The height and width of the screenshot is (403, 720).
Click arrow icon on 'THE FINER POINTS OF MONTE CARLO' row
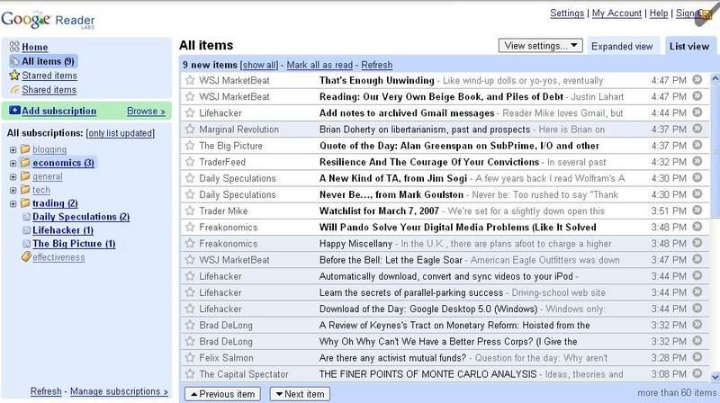(697, 373)
